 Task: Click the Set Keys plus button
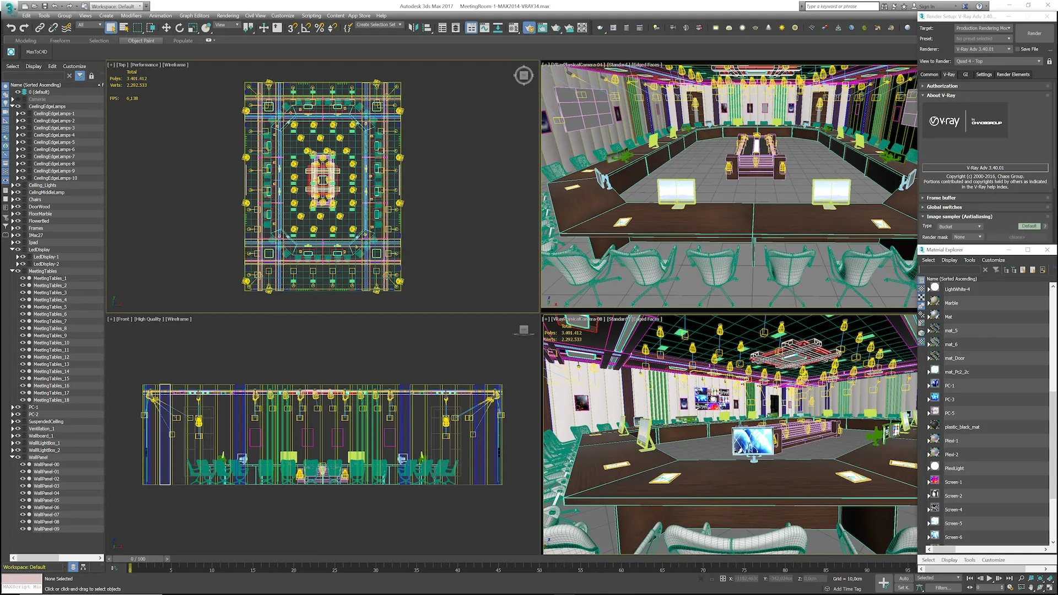pyautogui.click(x=883, y=583)
